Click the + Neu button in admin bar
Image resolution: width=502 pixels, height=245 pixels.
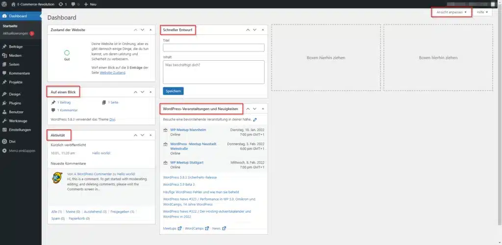coord(90,4)
